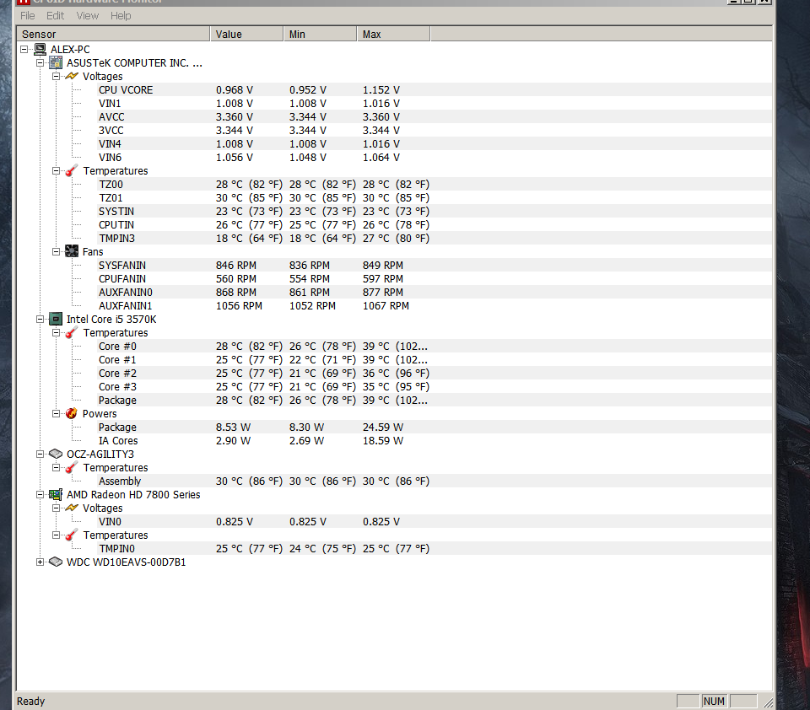Click the Min column header
Viewport: 810px width, 710px height.
coord(321,34)
